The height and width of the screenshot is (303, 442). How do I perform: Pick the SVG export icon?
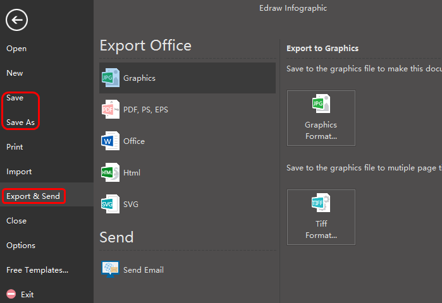(x=110, y=204)
